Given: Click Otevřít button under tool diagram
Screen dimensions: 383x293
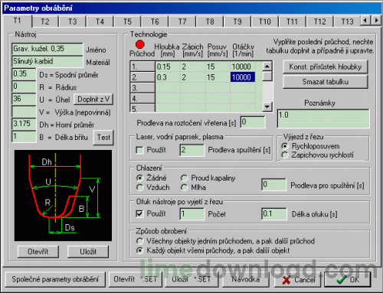Looking at the screenshot, I should pyautogui.click(x=38, y=252).
